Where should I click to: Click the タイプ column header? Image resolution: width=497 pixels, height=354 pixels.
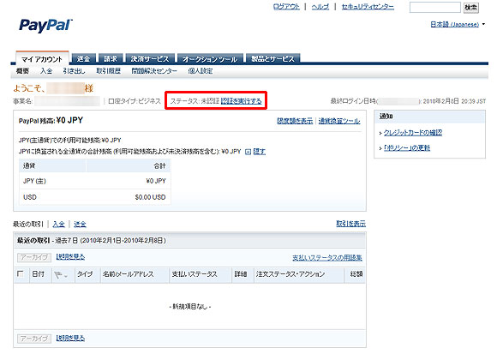click(x=85, y=274)
